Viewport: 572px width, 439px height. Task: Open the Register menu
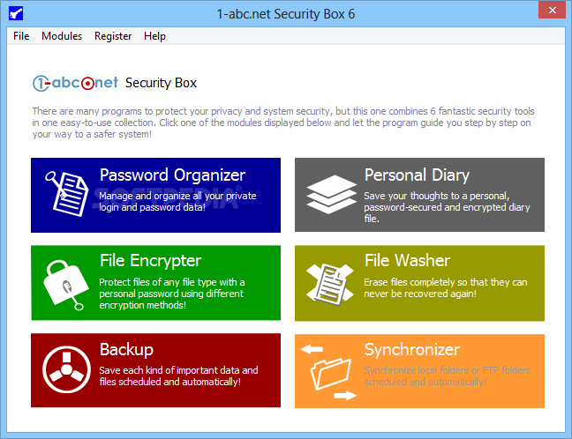tap(113, 36)
